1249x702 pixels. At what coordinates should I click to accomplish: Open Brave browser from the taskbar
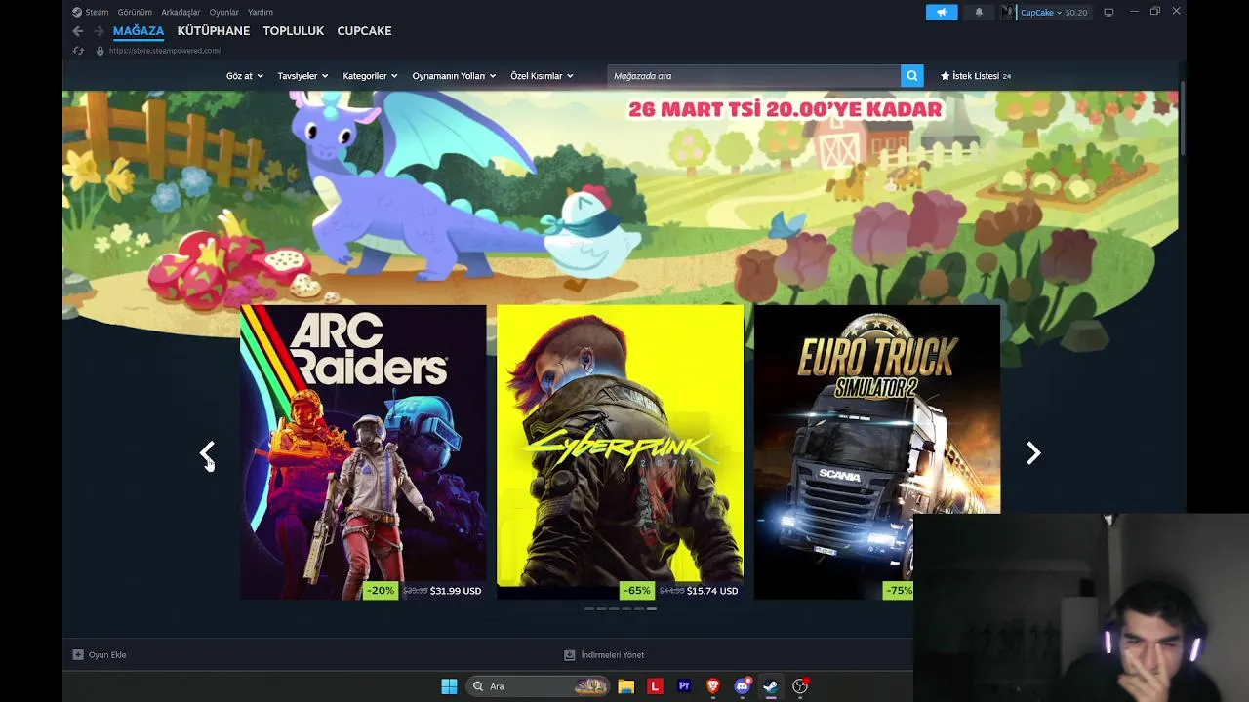tap(713, 686)
